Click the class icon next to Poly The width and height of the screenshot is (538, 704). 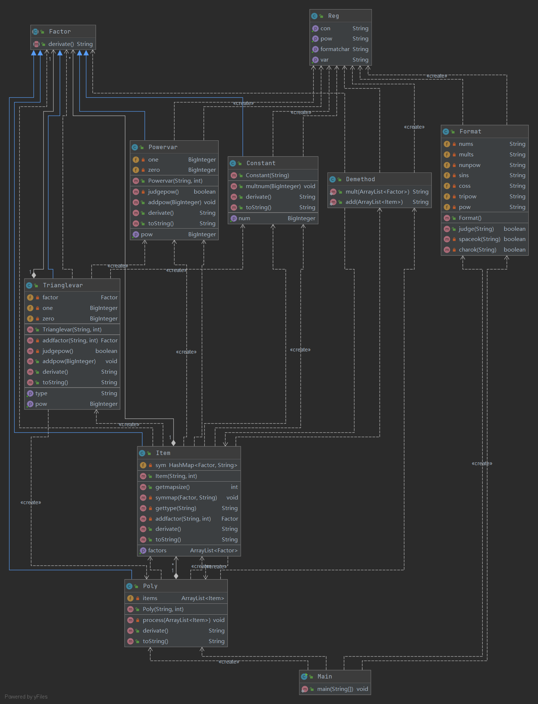point(129,586)
